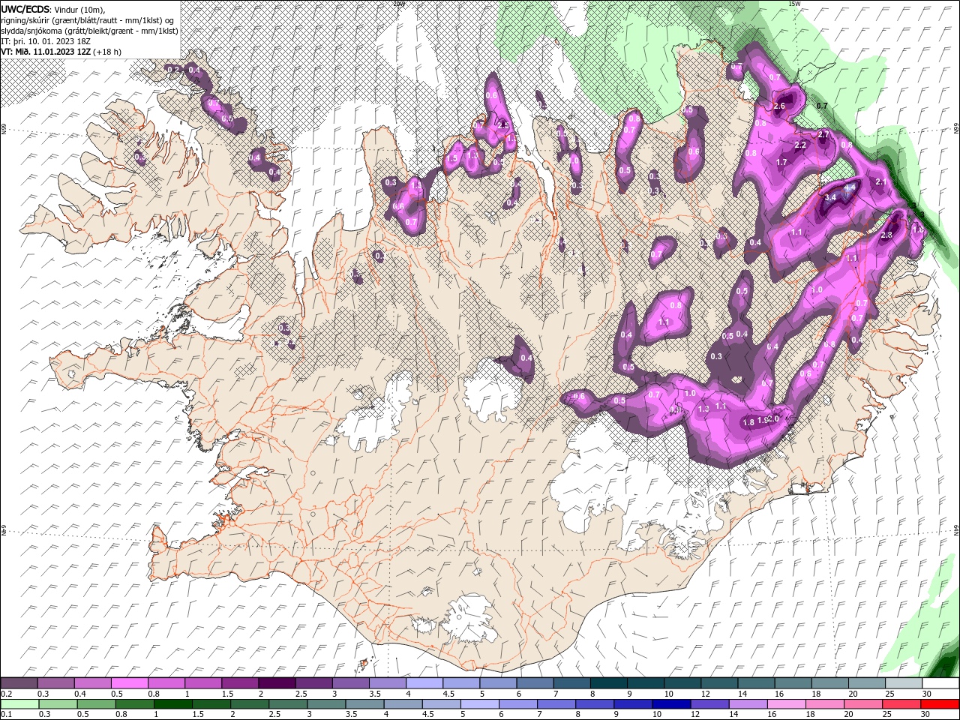
Task: Pick lower legend swatch between 10 and 12
Action: (672, 704)
